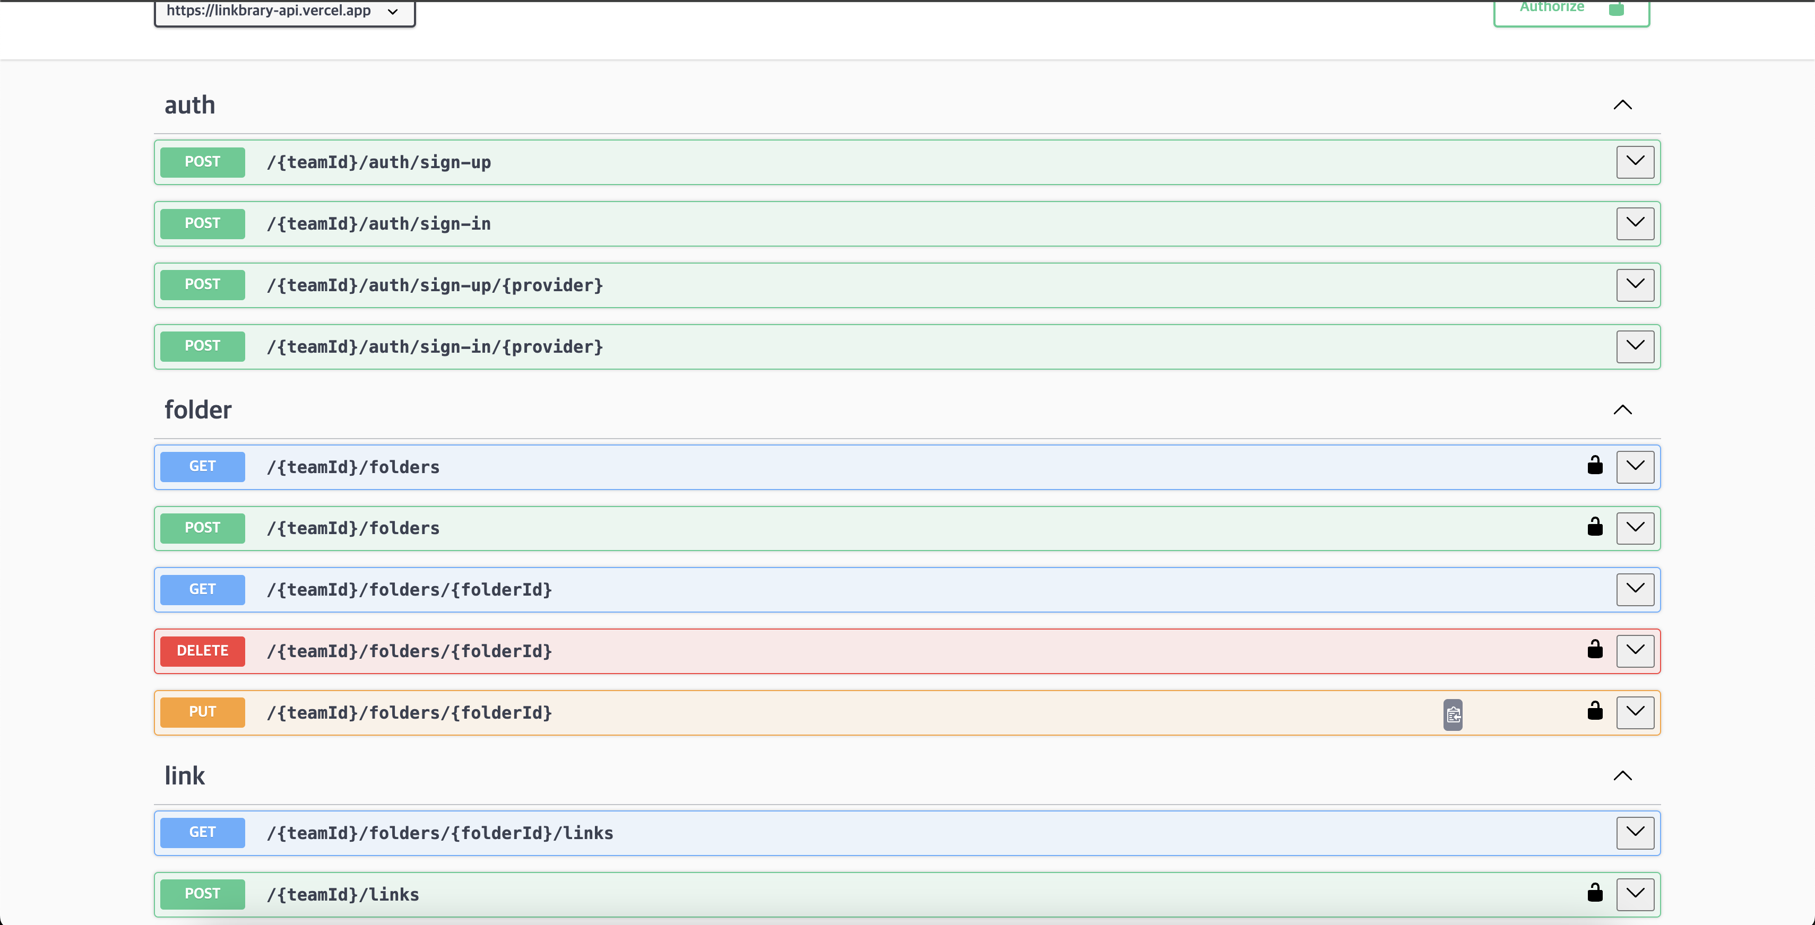Collapse the auth section chevron
This screenshot has width=1815, height=925.
pos(1623,105)
